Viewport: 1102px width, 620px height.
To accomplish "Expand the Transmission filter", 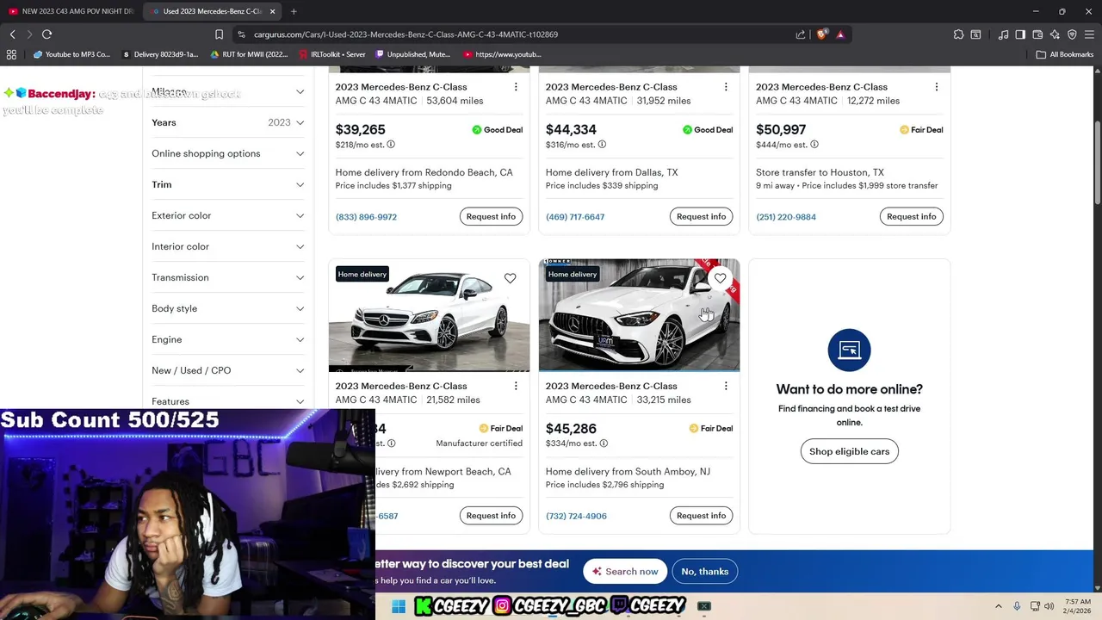I will [228, 277].
